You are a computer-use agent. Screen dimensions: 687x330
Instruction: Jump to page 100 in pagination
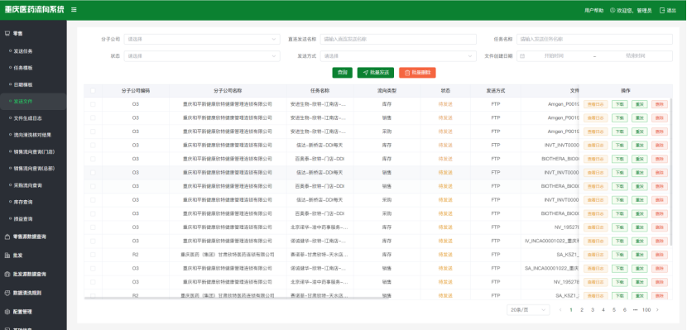point(646,310)
